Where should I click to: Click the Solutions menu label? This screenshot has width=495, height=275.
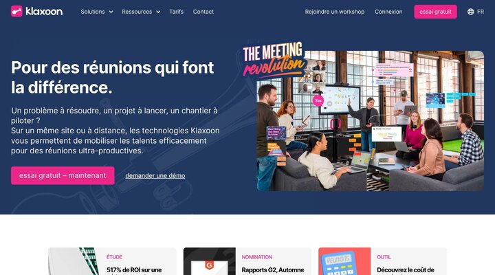coord(93,12)
